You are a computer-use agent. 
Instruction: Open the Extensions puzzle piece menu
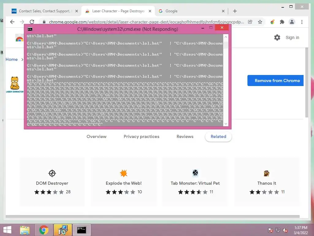pyautogui.click(x=282, y=22)
